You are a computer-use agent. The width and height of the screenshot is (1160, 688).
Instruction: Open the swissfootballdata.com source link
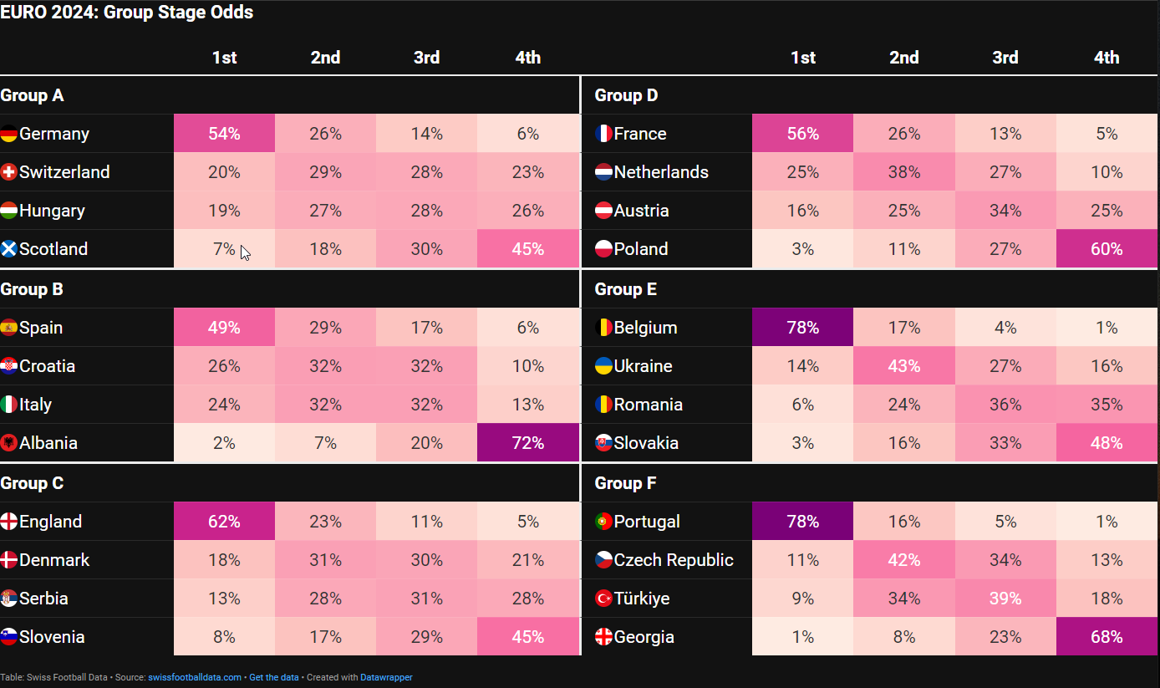(195, 677)
